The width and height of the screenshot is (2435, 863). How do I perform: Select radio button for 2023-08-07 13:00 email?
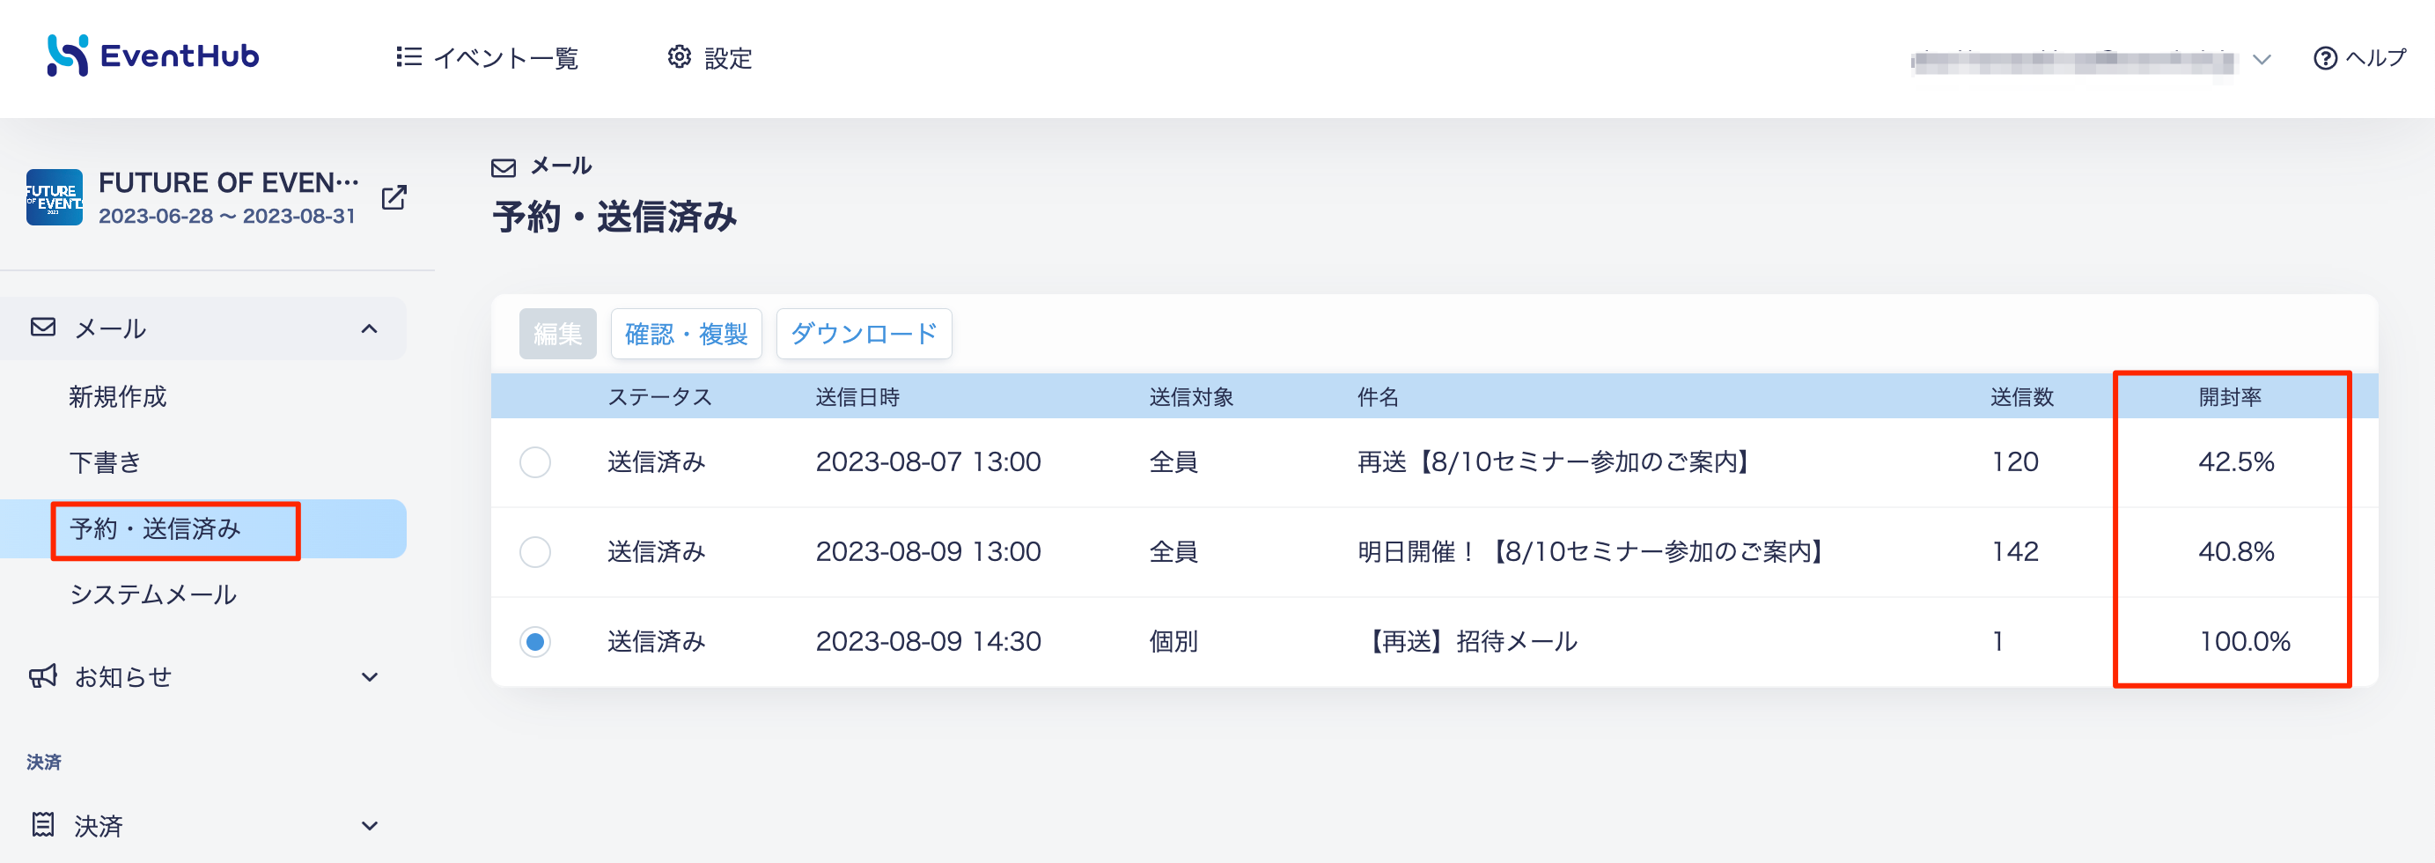click(x=535, y=462)
